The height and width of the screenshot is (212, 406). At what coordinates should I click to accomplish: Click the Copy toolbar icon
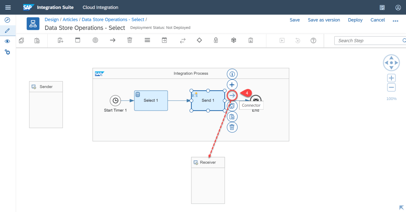[x=21, y=40]
